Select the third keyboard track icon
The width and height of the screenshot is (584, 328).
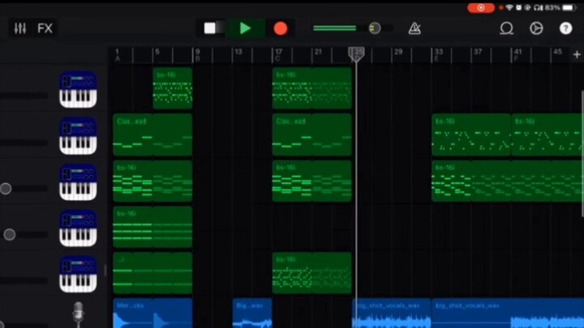click(78, 181)
